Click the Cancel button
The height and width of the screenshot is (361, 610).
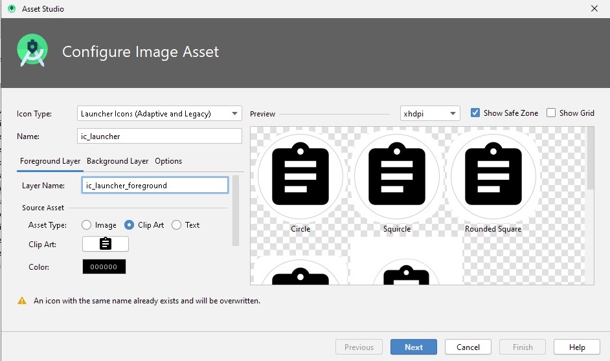click(x=468, y=347)
